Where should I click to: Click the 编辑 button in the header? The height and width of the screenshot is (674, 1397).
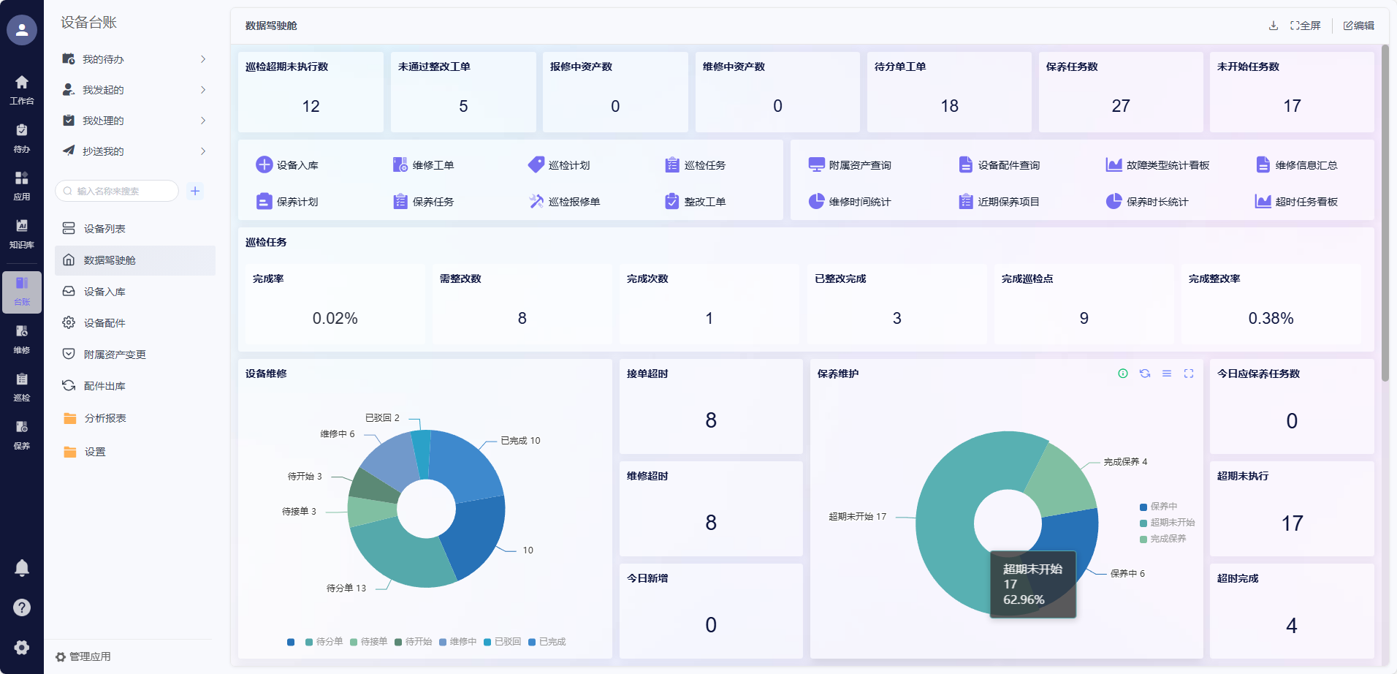(1359, 26)
